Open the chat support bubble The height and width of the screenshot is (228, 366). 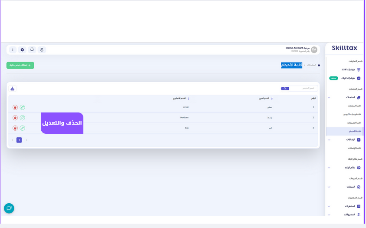pyautogui.click(x=9, y=208)
